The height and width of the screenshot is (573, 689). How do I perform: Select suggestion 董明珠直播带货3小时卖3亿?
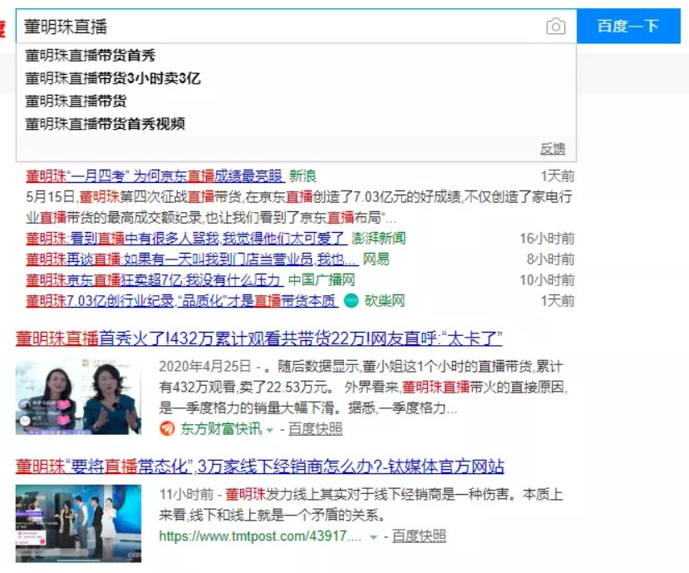coord(112,78)
